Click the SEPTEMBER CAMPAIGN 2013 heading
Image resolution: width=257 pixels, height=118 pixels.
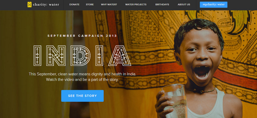click(82, 36)
